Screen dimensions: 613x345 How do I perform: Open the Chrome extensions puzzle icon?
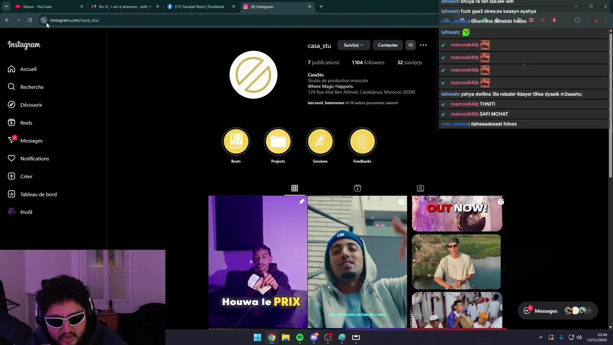[x=577, y=20]
